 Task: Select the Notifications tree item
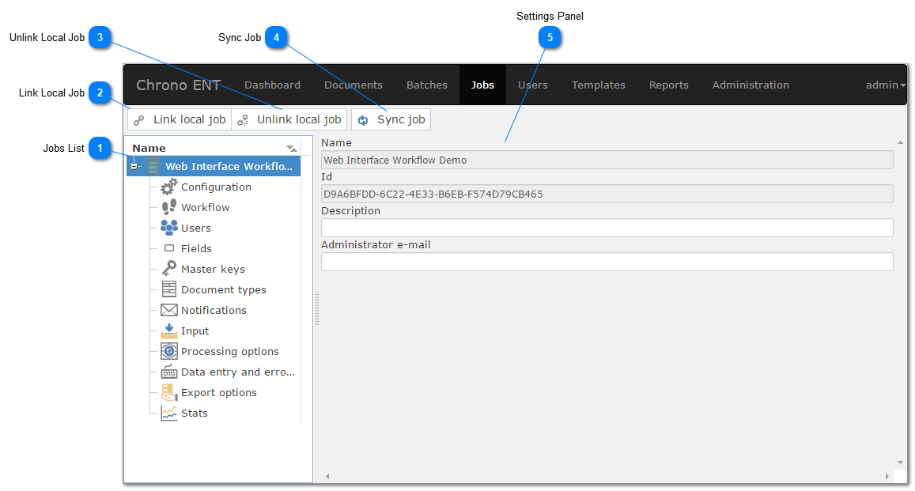214,310
